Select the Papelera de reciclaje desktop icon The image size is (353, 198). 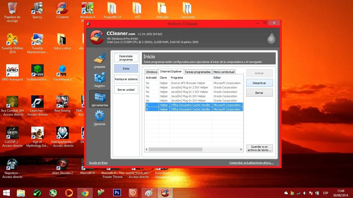12,12
